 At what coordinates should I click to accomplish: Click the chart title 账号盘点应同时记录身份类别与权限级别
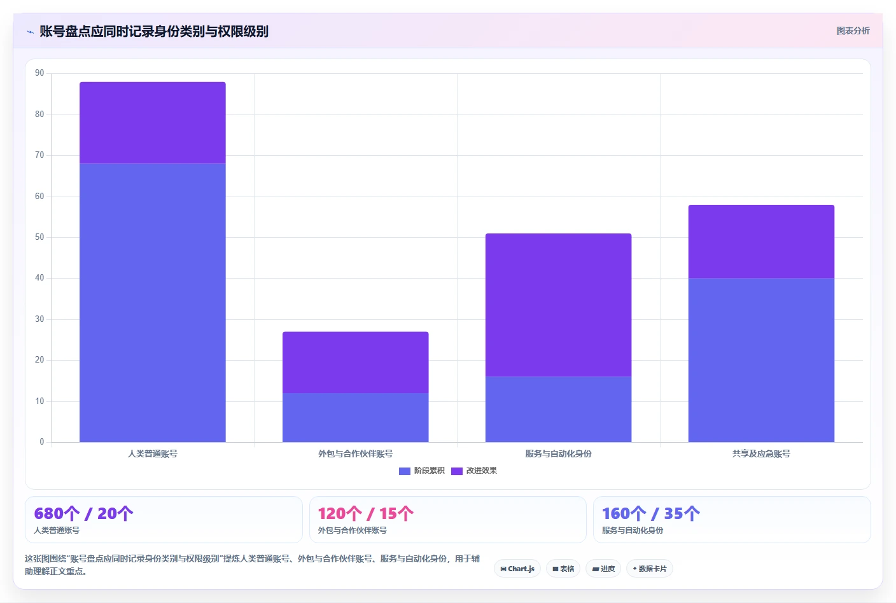pyautogui.click(x=154, y=31)
